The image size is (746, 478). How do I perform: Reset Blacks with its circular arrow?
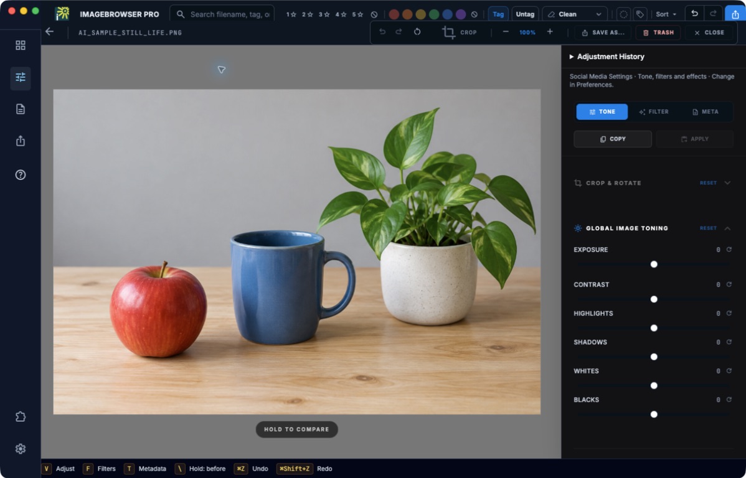pos(729,400)
